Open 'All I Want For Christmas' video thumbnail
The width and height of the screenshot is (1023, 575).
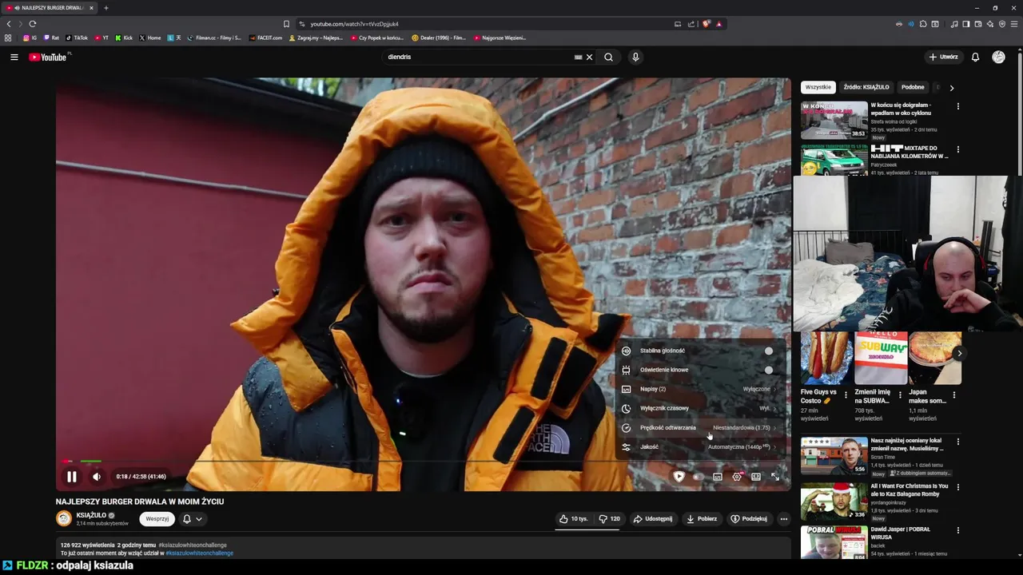pyautogui.click(x=834, y=502)
